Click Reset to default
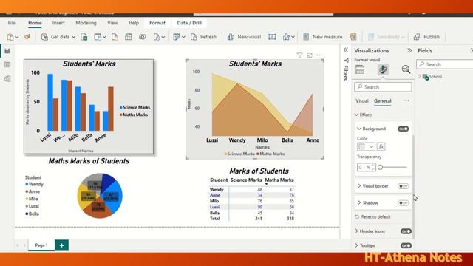 click(x=372, y=216)
